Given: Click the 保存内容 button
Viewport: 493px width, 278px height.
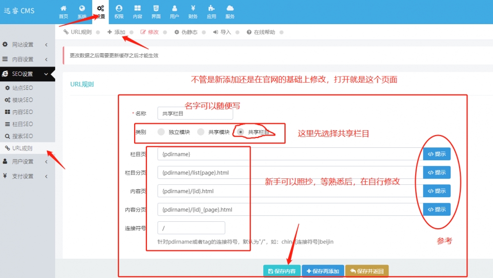Looking at the screenshot, I should (282, 271).
